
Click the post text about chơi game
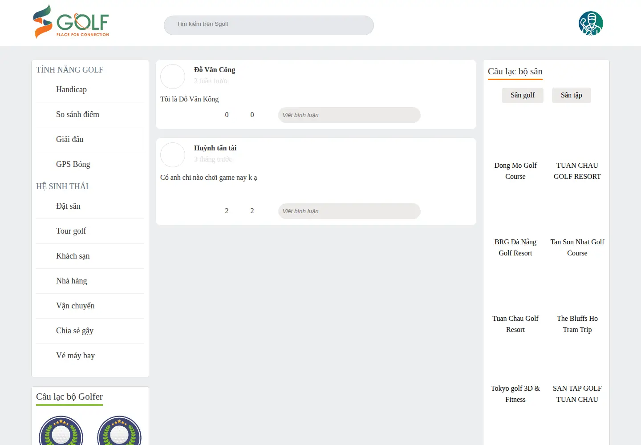click(209, 178)
